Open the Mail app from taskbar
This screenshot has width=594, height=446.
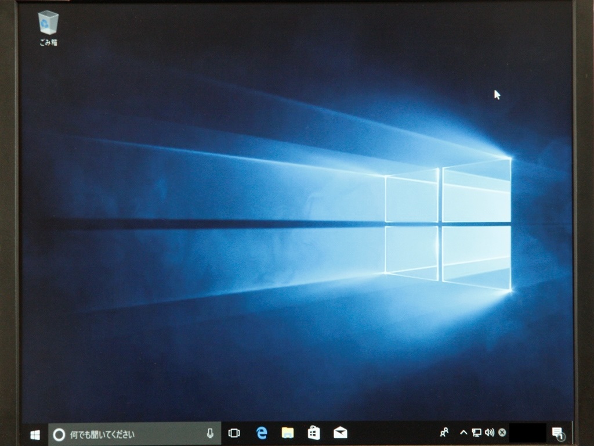coord(340,432)
